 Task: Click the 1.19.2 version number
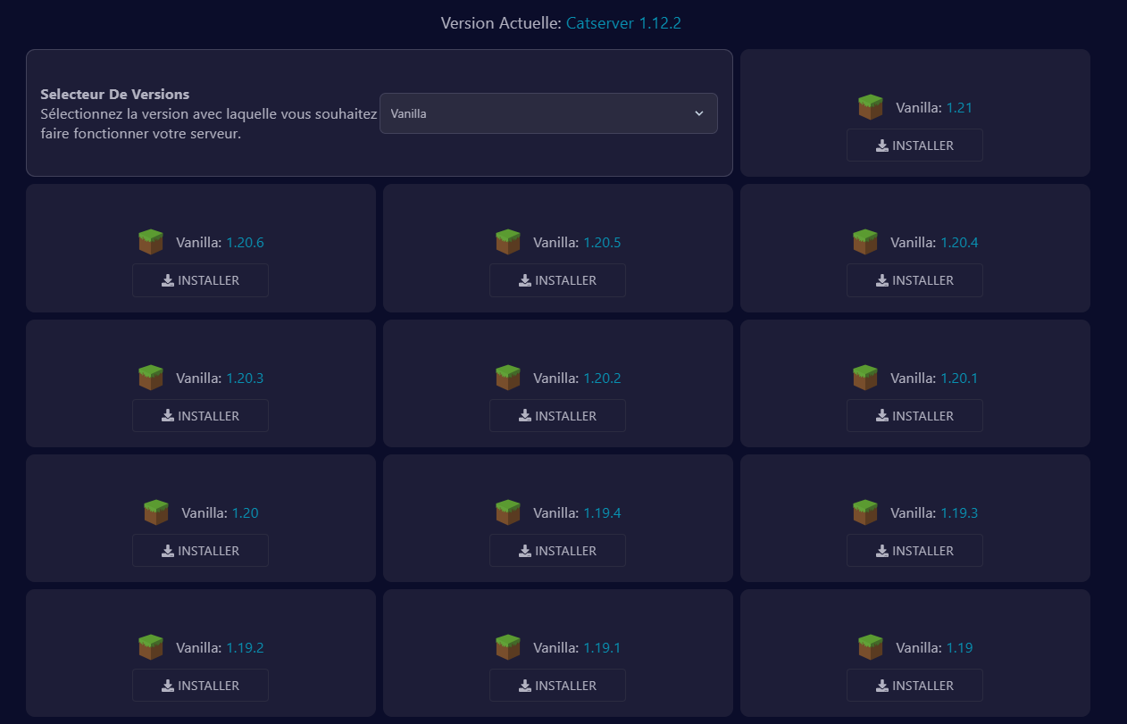245,648
